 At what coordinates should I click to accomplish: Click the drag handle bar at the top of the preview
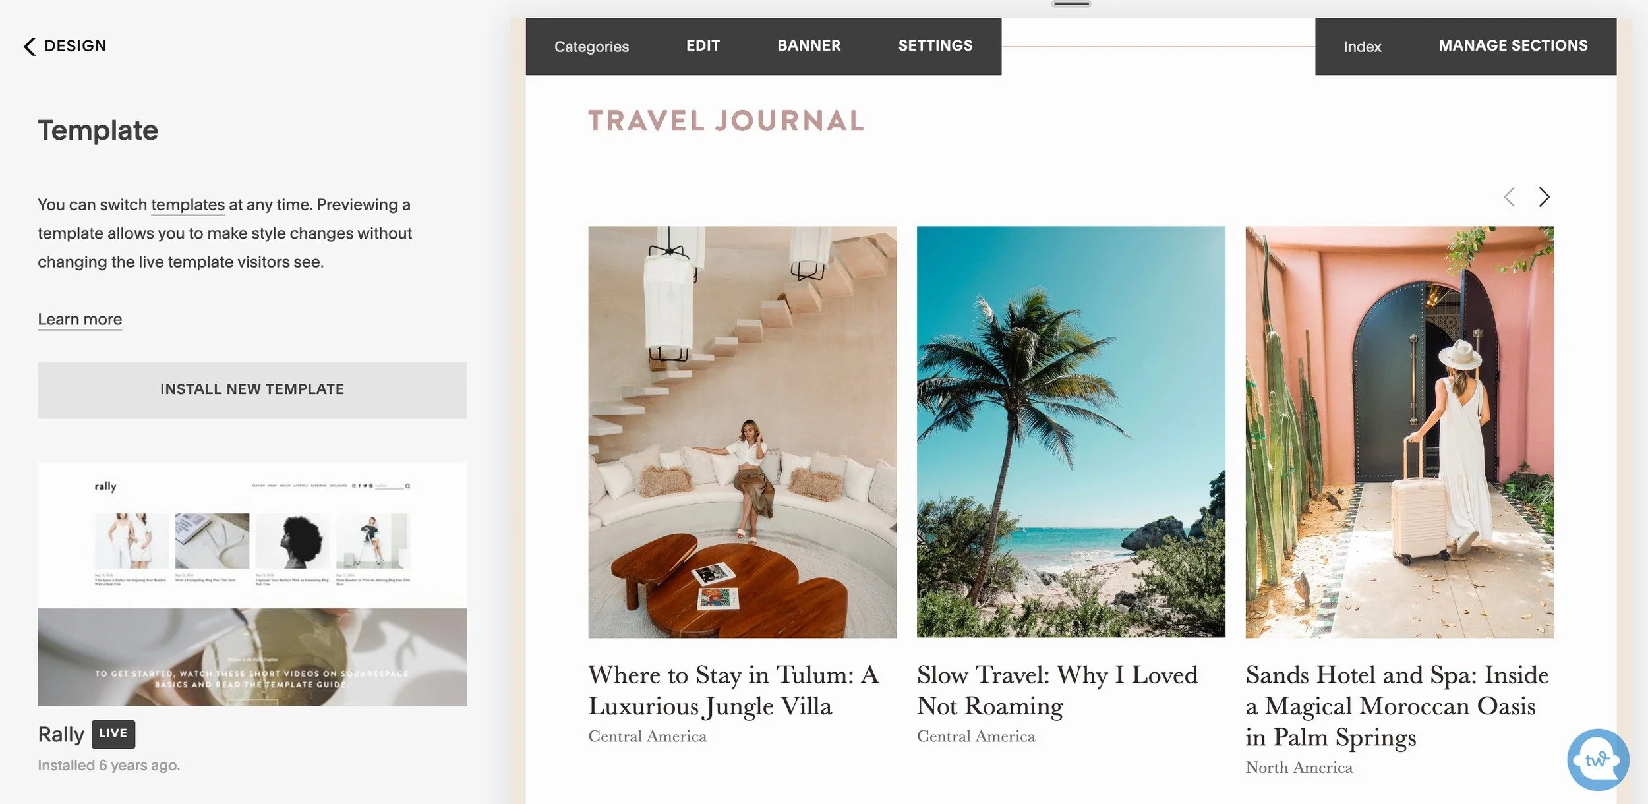coord(1071,4)
